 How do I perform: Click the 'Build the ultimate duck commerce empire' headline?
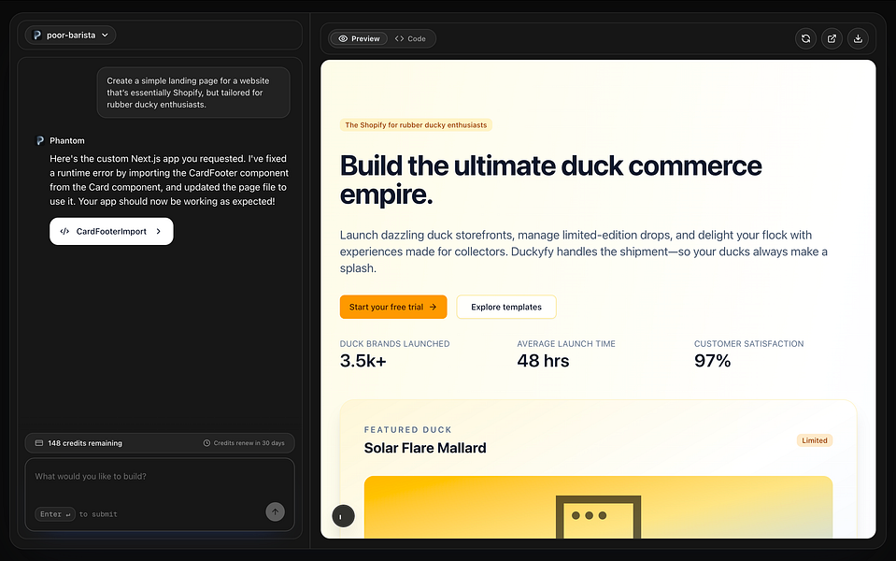point(551,180)
